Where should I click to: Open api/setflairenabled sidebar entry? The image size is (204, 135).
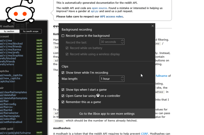[x=11, y=122]
